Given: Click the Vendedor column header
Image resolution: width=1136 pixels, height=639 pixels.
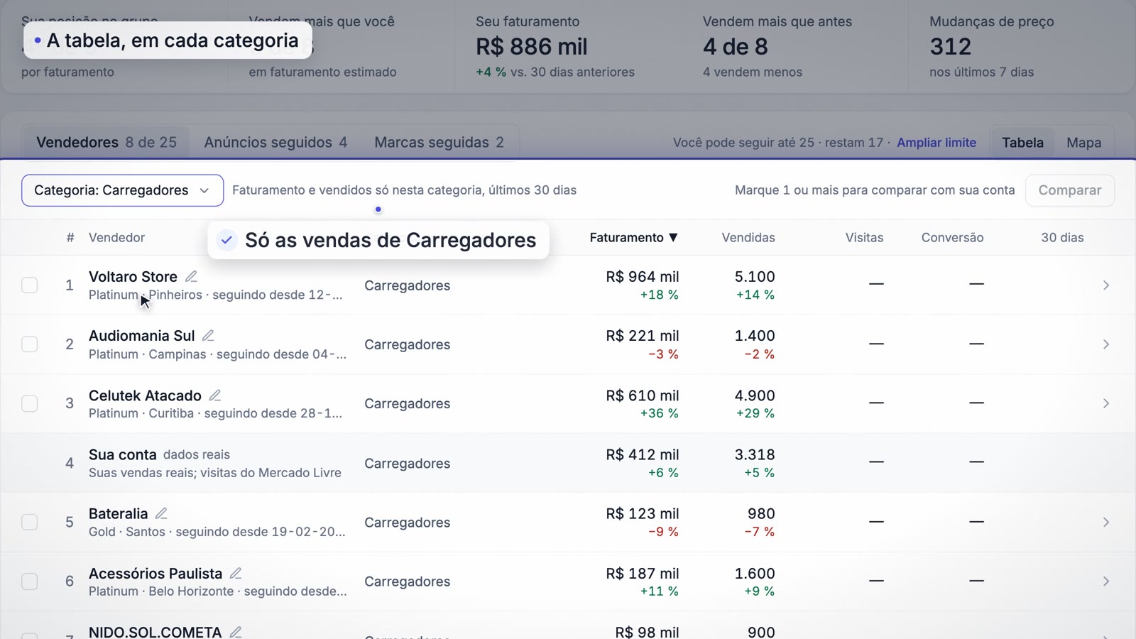Looking at the screenshot, I should pos(116,238).
